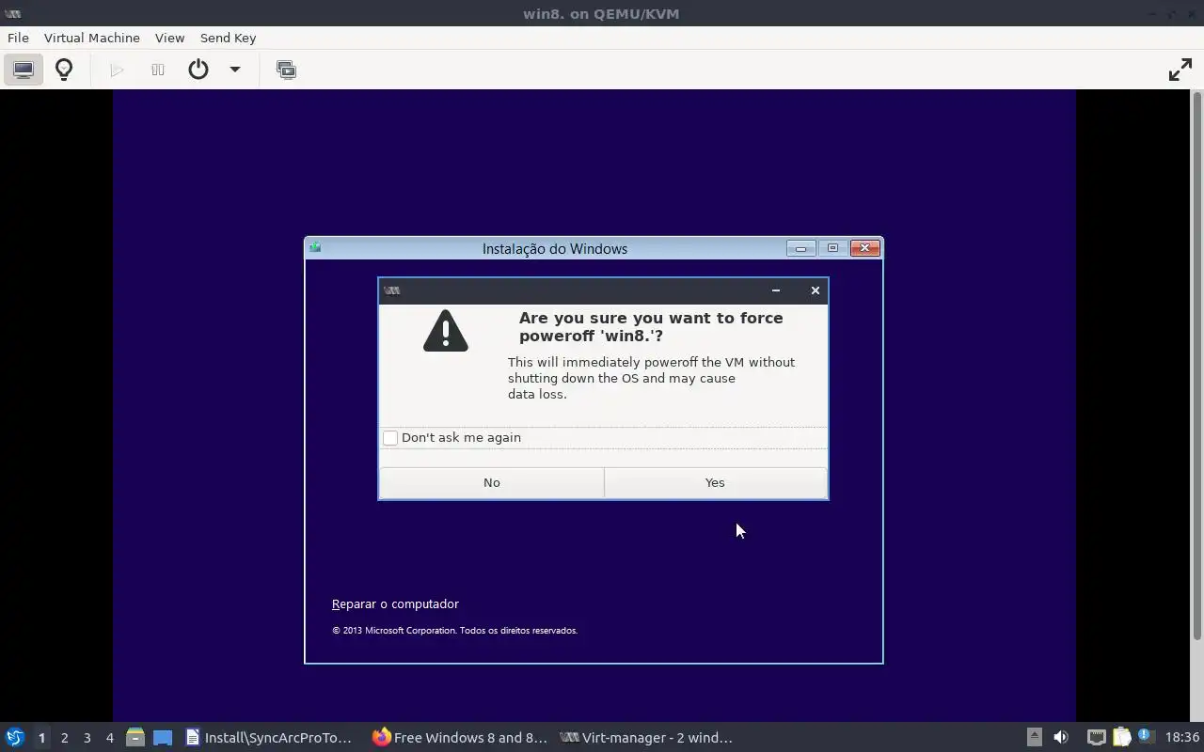Image resolution: width=1204 pixels, height=752 pixels.
Task: Open the shutdown options dropdown arrow
Action: tap(235, 70)
